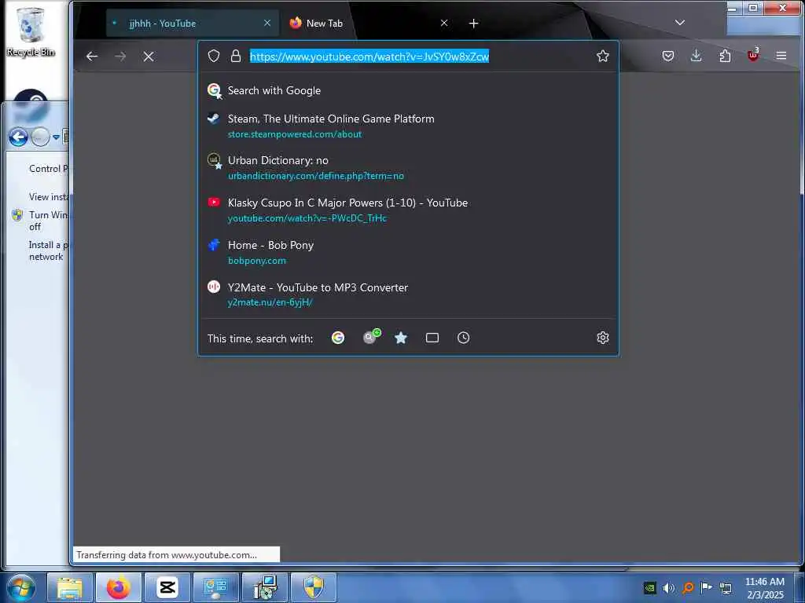The image size is (805, 603).
Task: Open the taskbar clock showing 11:46 AM
Action: click(765, 588)
